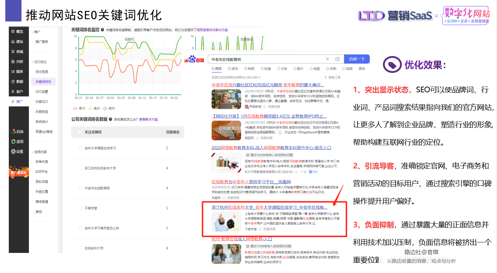The image size is (497, 273).
Task: Click the 应用 apps sidebar icon
Action: [x=13, y=141]
